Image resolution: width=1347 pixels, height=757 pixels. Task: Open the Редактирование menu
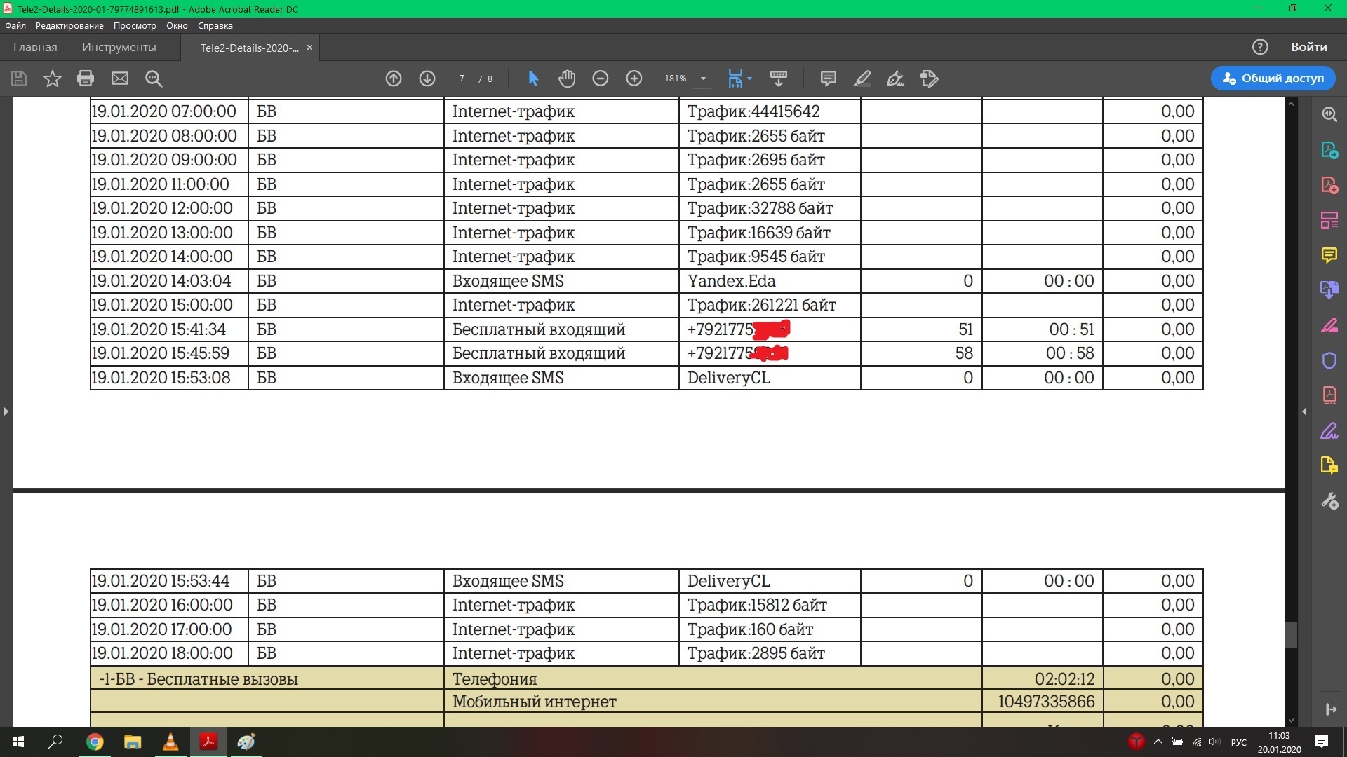(69, 25)
